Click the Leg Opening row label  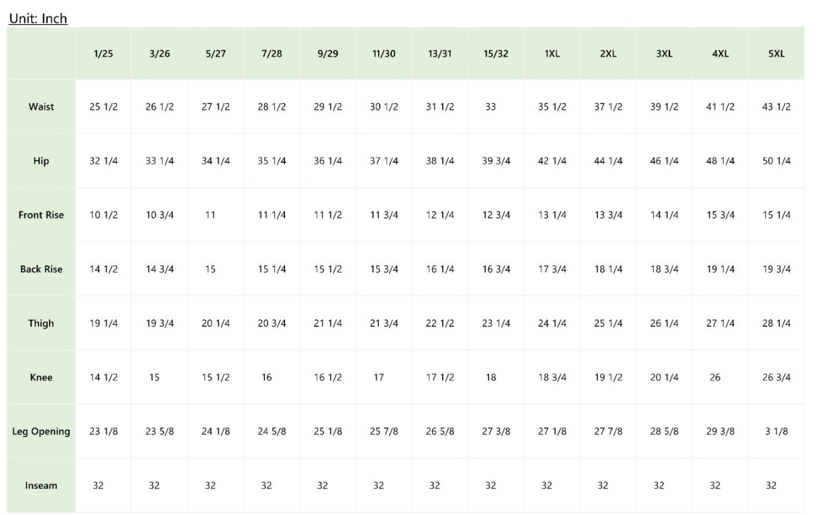41,431
